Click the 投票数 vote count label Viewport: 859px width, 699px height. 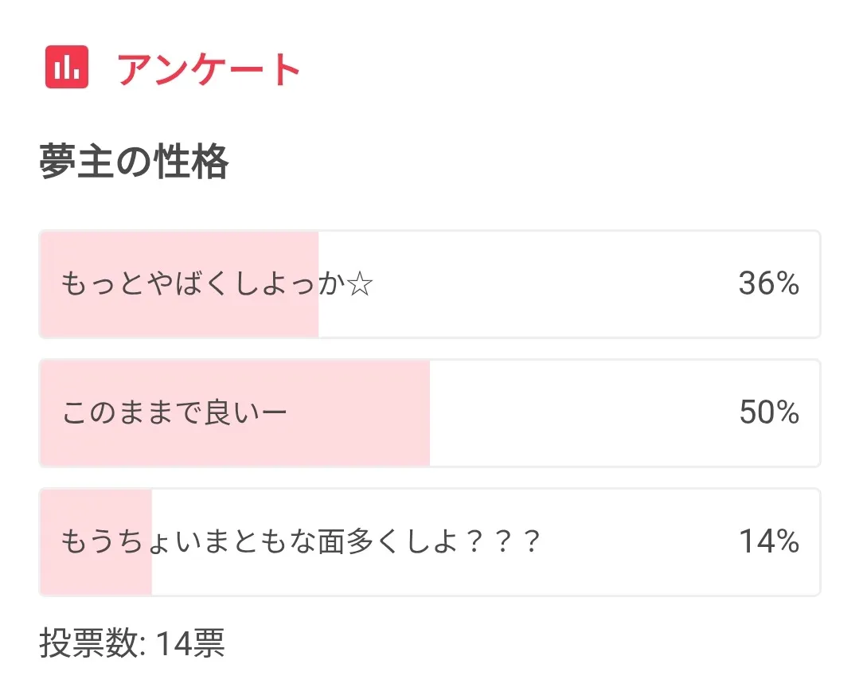coord(91,642)
